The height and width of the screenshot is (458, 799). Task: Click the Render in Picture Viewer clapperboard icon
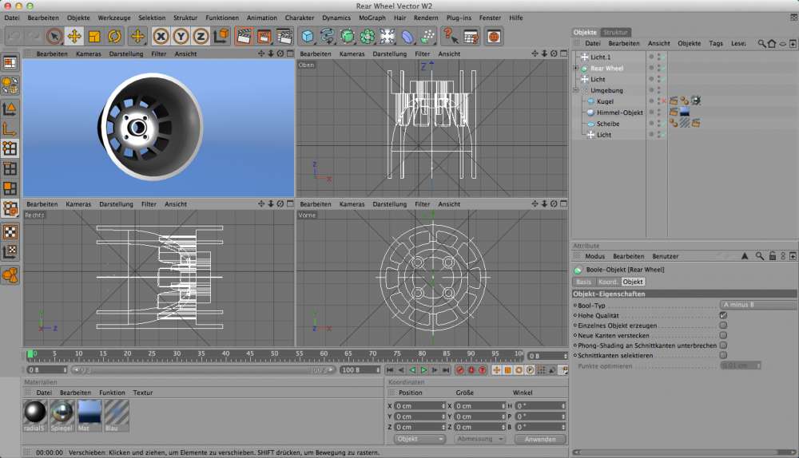(x=264, y=36)
